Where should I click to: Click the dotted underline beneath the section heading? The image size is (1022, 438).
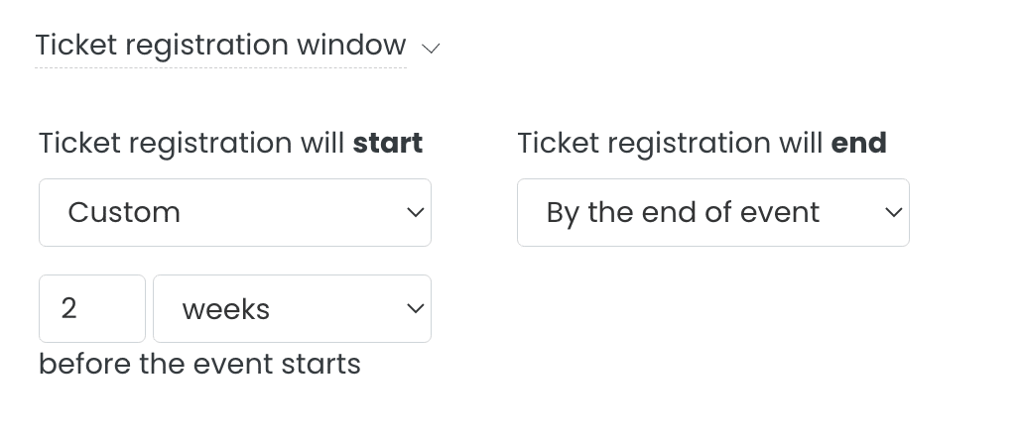(x=220, y=67)
